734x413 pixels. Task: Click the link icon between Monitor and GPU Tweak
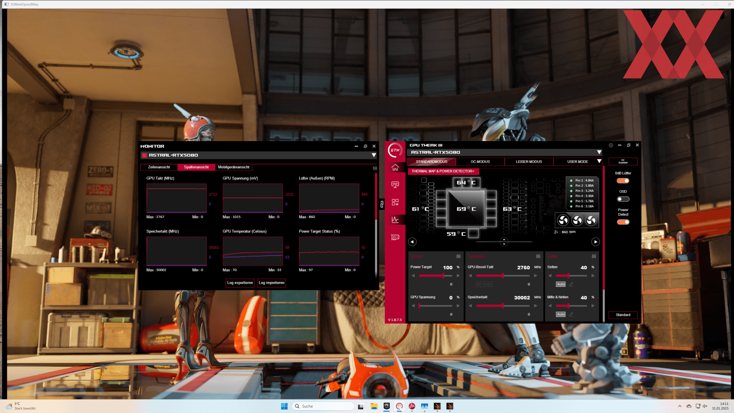[382, 204]
